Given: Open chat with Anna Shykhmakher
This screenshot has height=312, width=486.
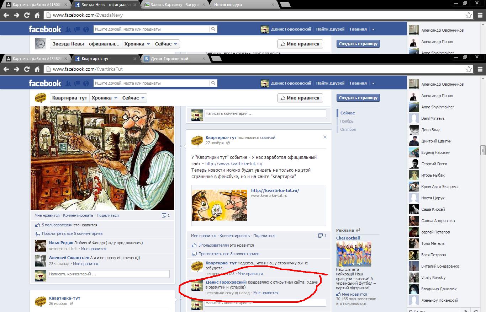Looking at the screenshot, I should (438, 107).
